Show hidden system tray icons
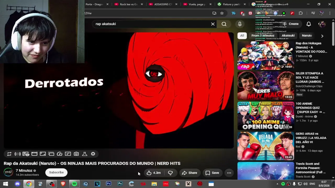The height and width of the screenshot is (188, 335). [277, 184]
